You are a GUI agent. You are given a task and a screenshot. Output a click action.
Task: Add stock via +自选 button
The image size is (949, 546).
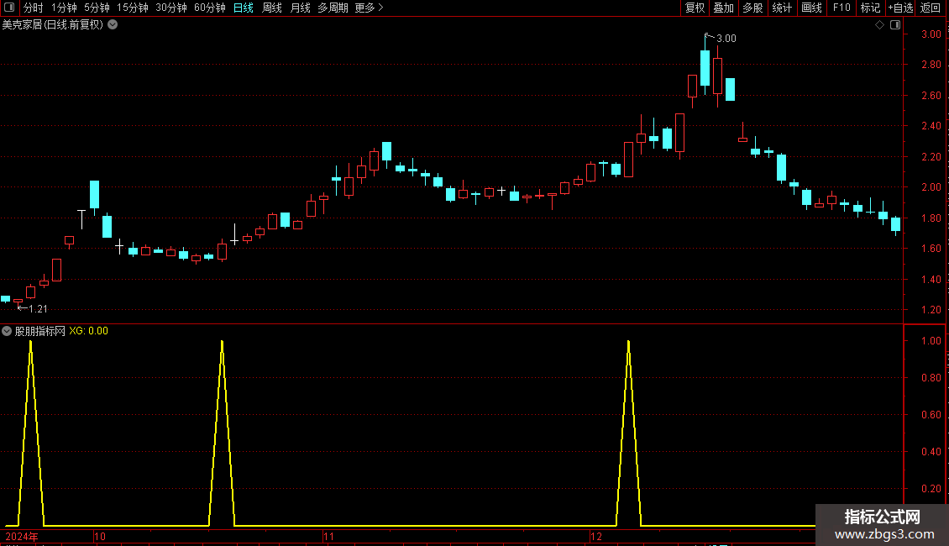pos(900,8)
